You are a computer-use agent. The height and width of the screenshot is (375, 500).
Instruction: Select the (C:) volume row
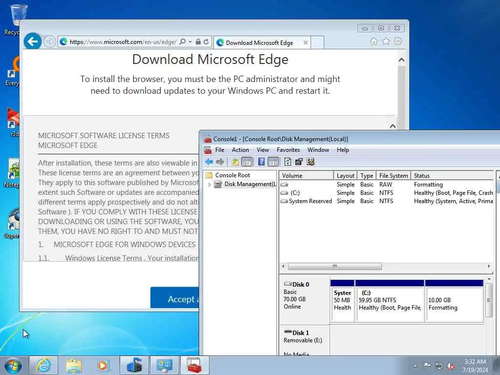tap(387, 193)
